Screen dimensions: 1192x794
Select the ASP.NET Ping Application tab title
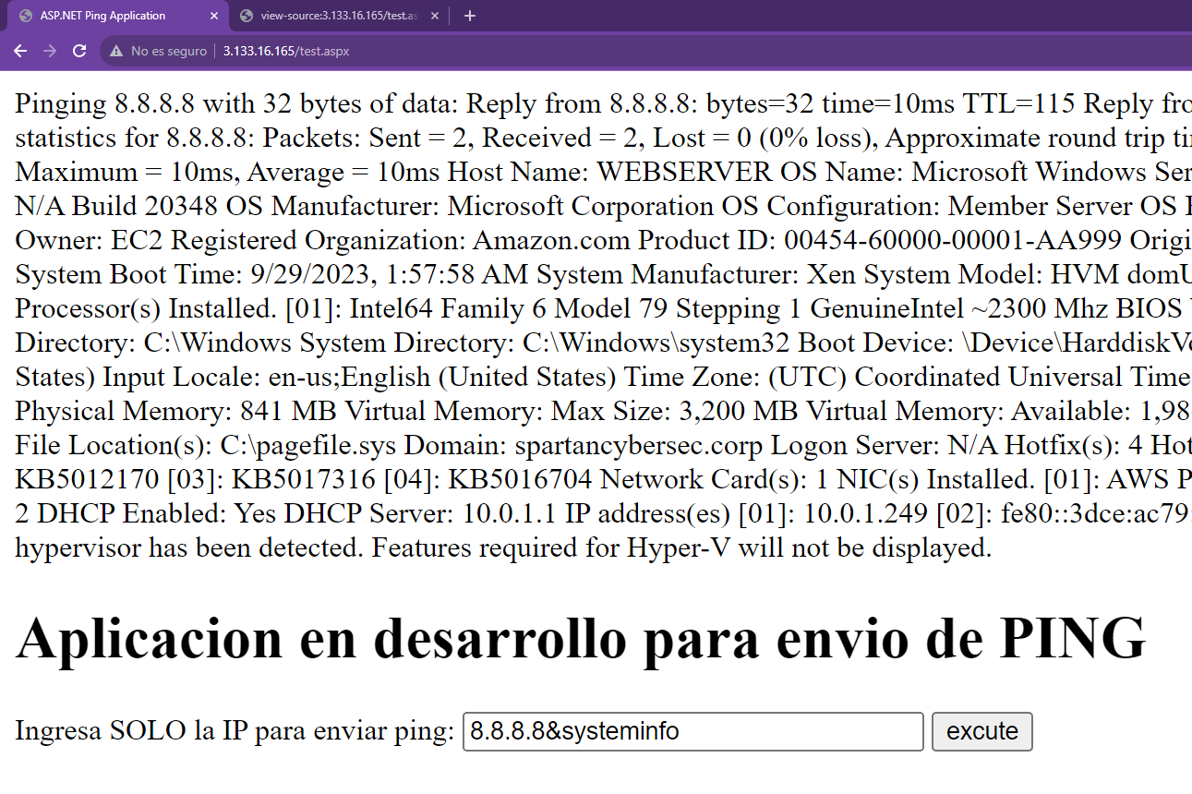click(102, 16)
